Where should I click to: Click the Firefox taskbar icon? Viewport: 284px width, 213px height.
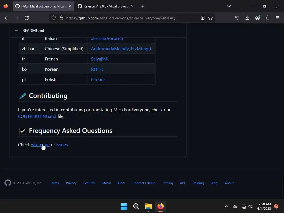pyautogui.click(x=161, y=206)
